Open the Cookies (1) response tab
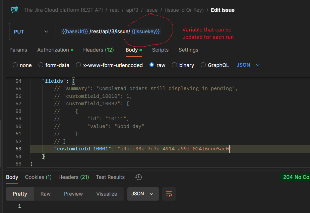The height and width of the screenshot is (213, 310). coord(38,177)
